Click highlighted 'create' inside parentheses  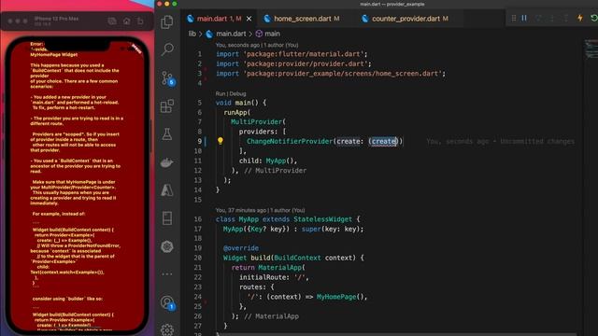tap(384, 141)
